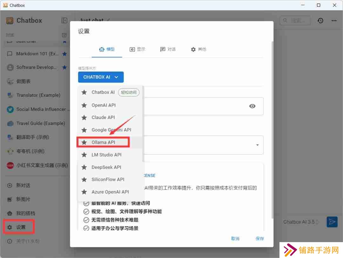This screenshot has width=343, height=258.
Task: Click the archive icon beside 对话 header
Action: click(x=64, y=35)
